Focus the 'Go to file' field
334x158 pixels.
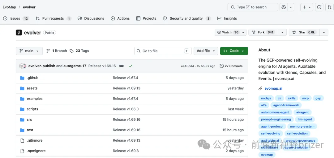click(163, 51)
